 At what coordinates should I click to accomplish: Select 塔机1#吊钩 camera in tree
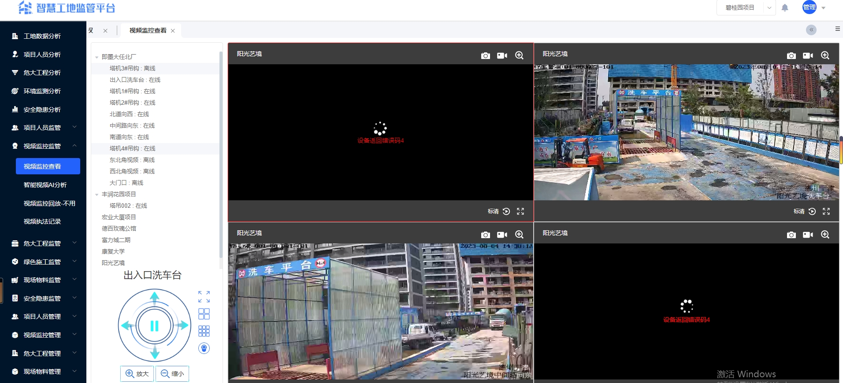[x=132, y=91]
